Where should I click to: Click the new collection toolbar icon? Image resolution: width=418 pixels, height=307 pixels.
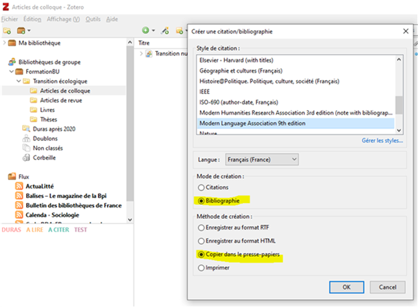[7, 31]
